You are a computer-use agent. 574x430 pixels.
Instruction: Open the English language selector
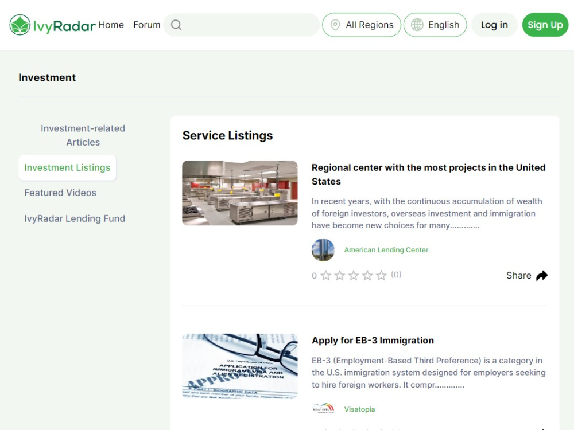pyautogui.click(x=435, y=25)
